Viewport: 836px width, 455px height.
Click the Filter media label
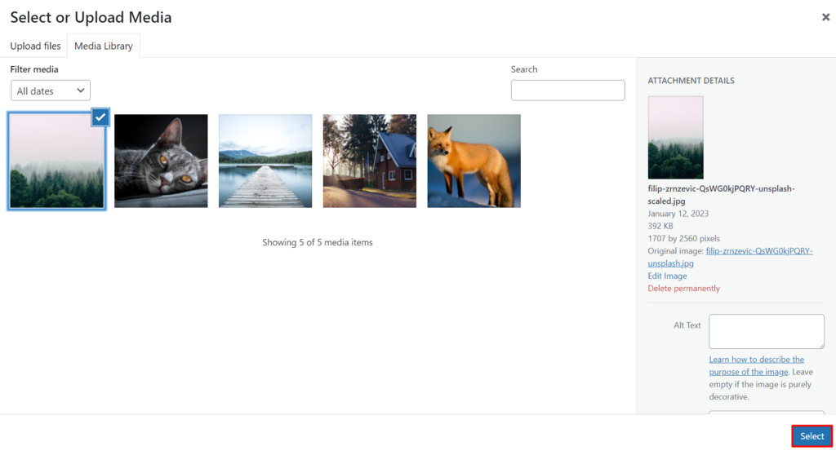(x=34, y=69)
